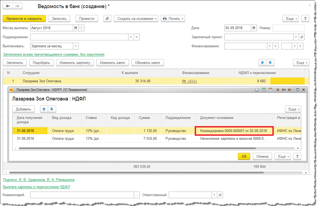The height and width of the screenshot is (206, 317).
Task: Open Выплата зарплаты и перечисление НДФЛ link
Action: (36, 187)
